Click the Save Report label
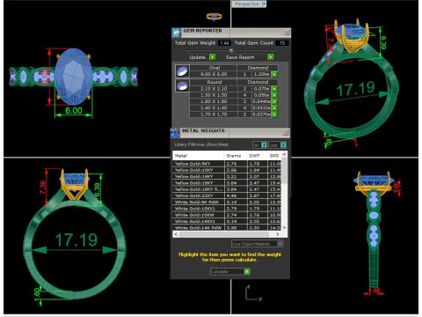This screenshot has height=317, width=422. coord(240,57)
